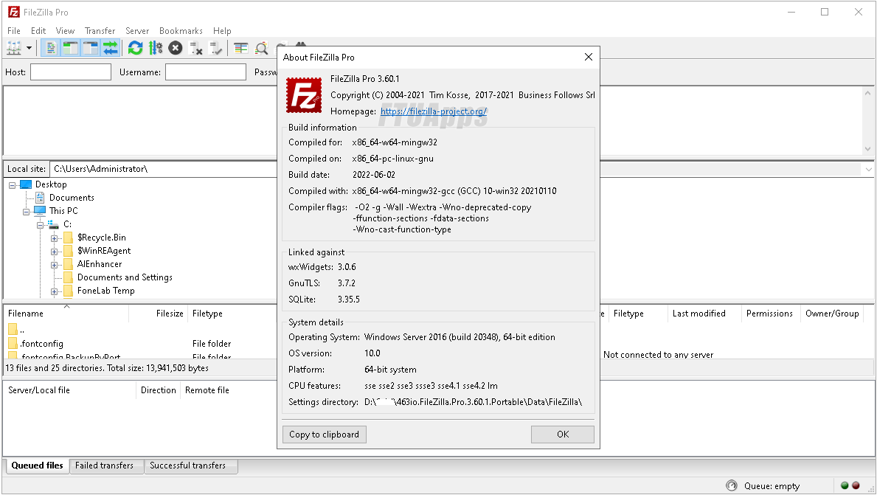
Task: Select Documents in the local tree
Action: tap(72, 198)
